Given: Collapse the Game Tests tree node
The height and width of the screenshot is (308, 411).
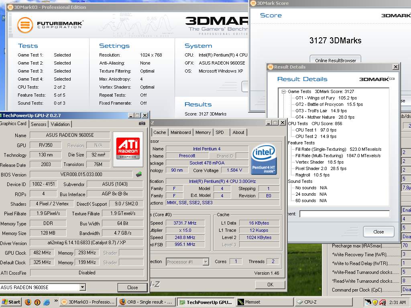Looking at the screenshot, I should click(283, 91).
